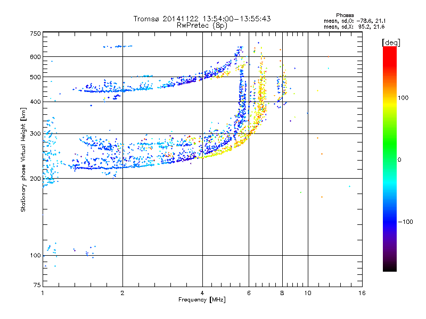Click the black bottom of the phase colorbar
Screen dimensions: 426x319
390,267
